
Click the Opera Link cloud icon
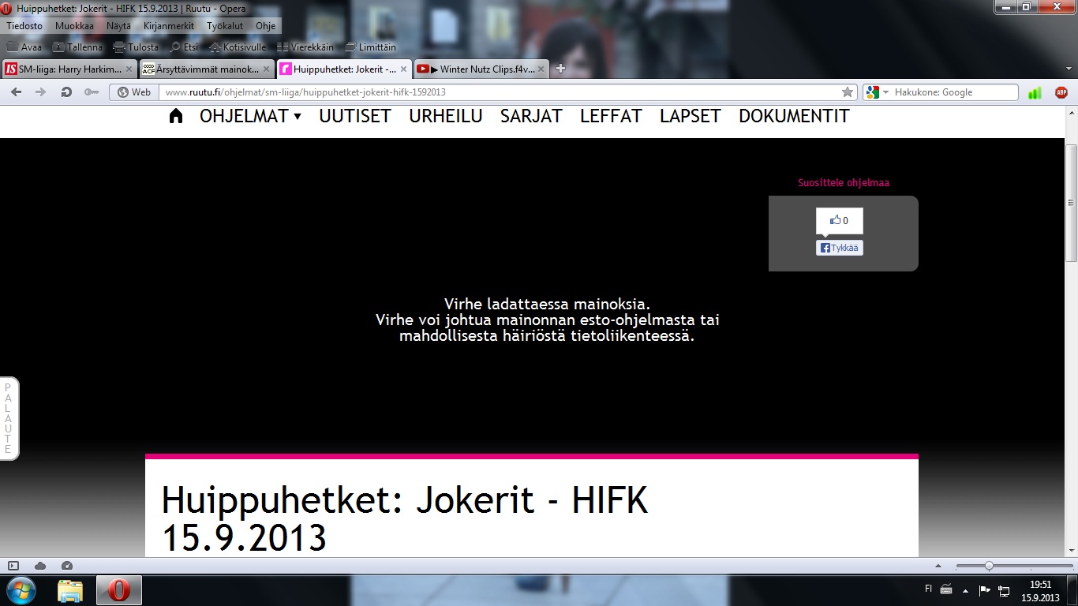[x=40, y=566]
